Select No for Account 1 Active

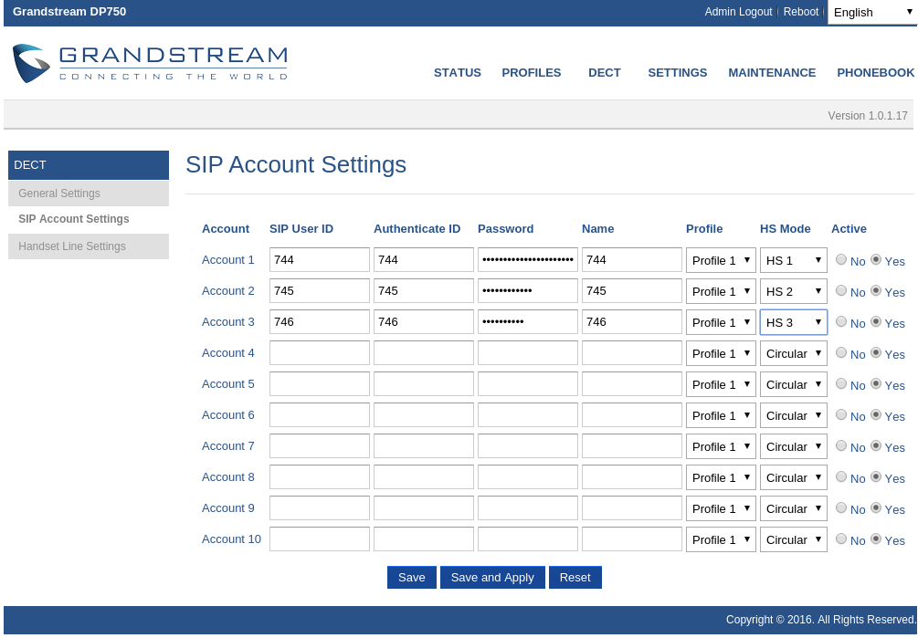pos(841,259)
